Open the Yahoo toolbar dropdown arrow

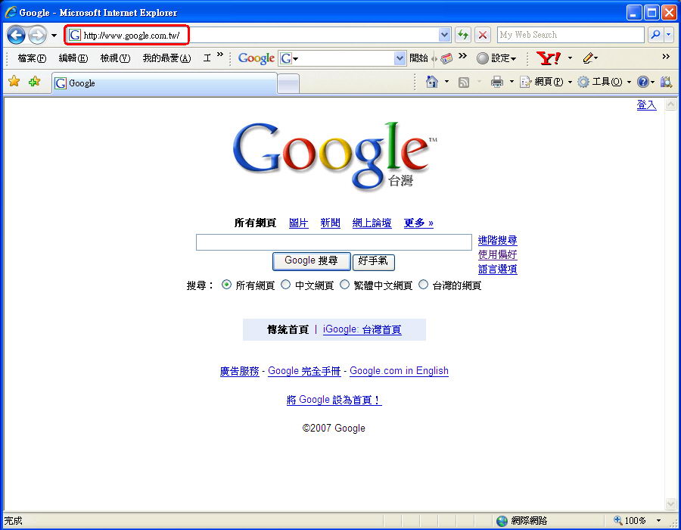pos(570,58)
